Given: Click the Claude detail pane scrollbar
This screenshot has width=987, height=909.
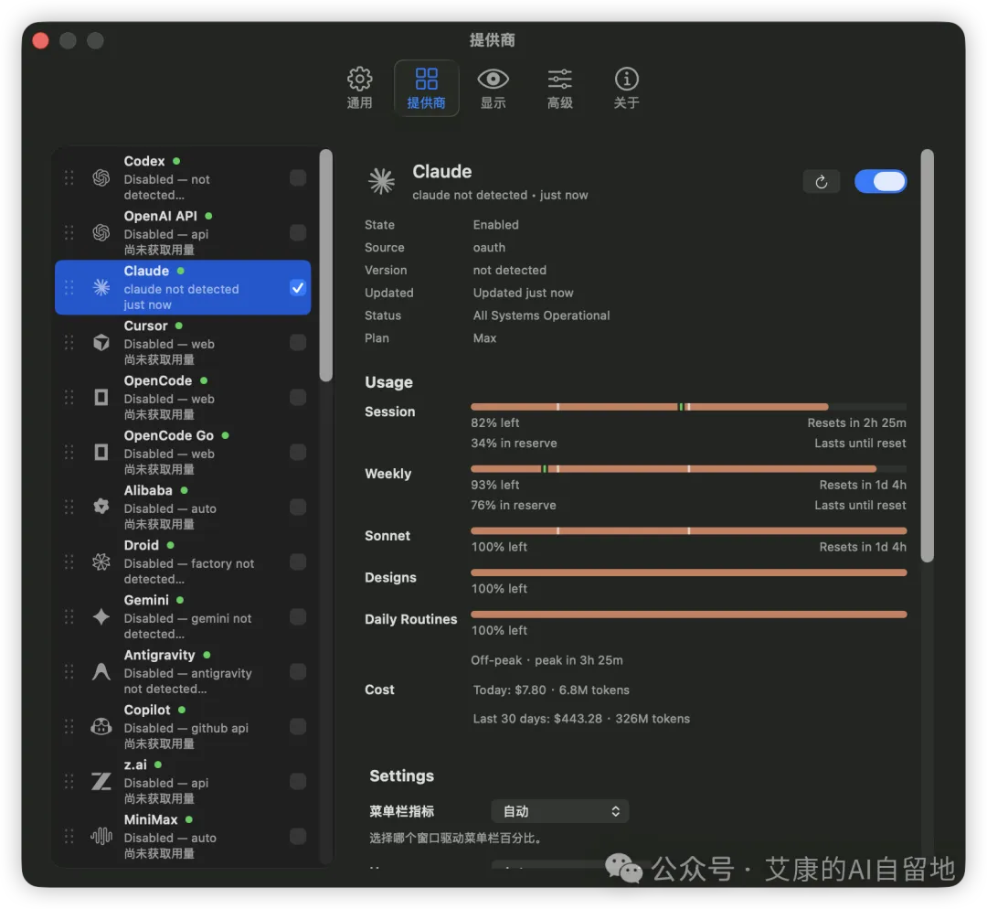Looking at the screenshot, I should pyautogui.click(x=927, y=356).
